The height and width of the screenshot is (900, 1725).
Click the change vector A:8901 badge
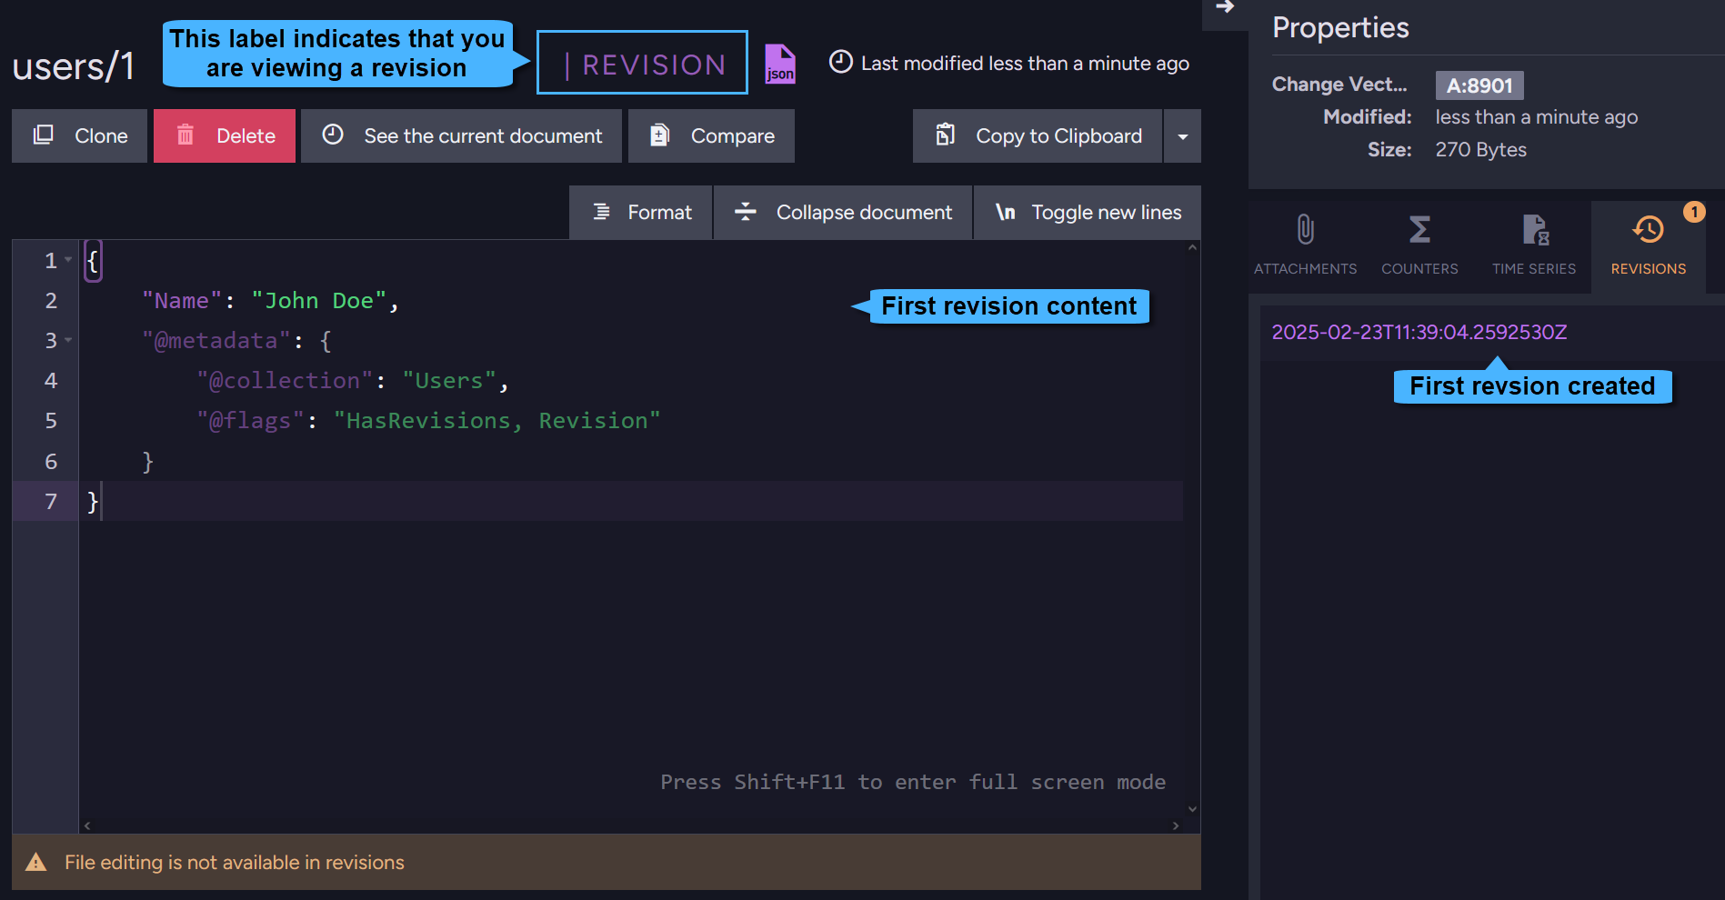pyautogui.click(x=1479, y=85)
